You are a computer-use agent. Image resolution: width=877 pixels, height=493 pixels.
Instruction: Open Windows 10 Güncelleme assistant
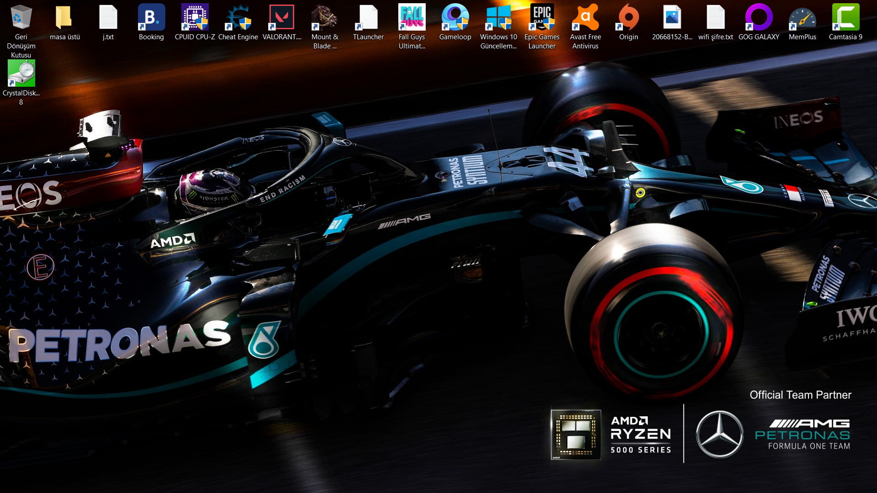tap(498, 26)
